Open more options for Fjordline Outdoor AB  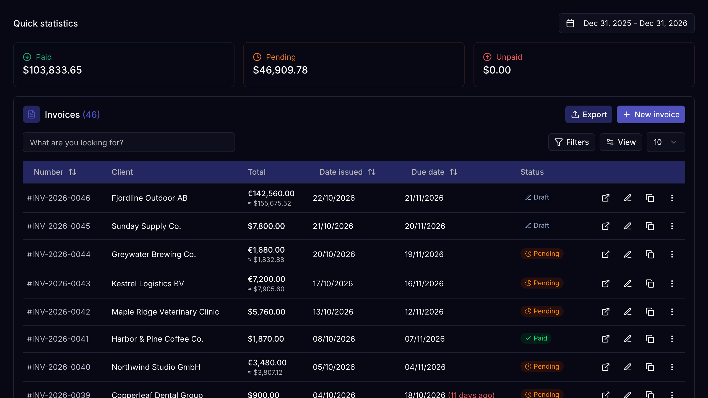coord(672,198)
